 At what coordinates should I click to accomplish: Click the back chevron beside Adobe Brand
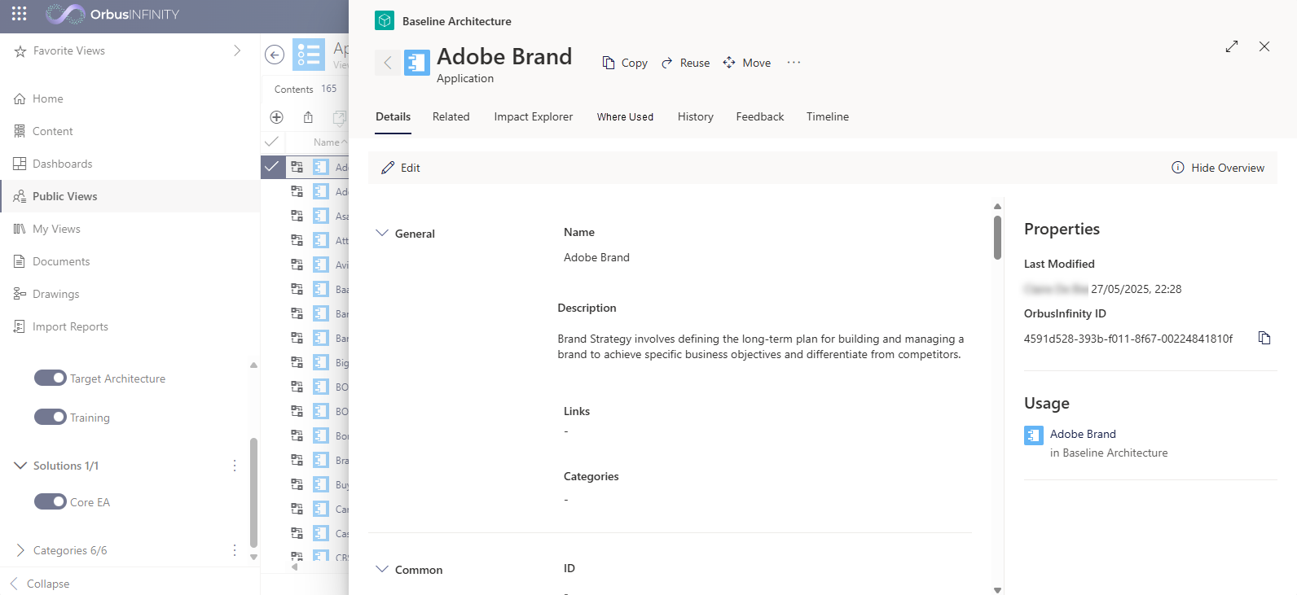388,63
